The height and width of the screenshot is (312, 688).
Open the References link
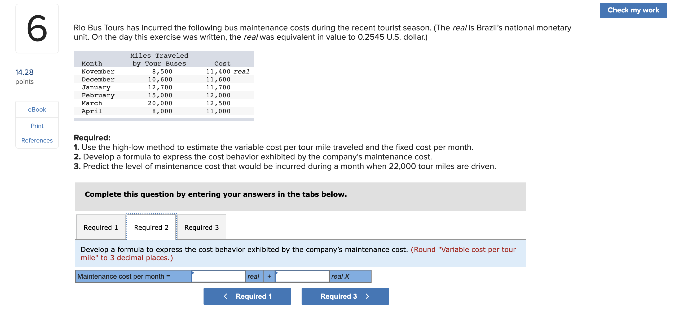coord(37,140)
